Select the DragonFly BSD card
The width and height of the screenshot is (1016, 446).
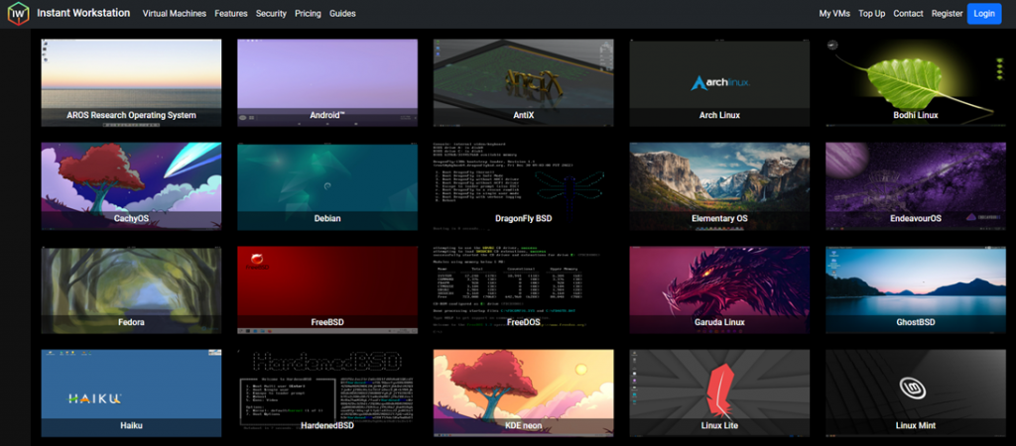(x=524, y=186)
